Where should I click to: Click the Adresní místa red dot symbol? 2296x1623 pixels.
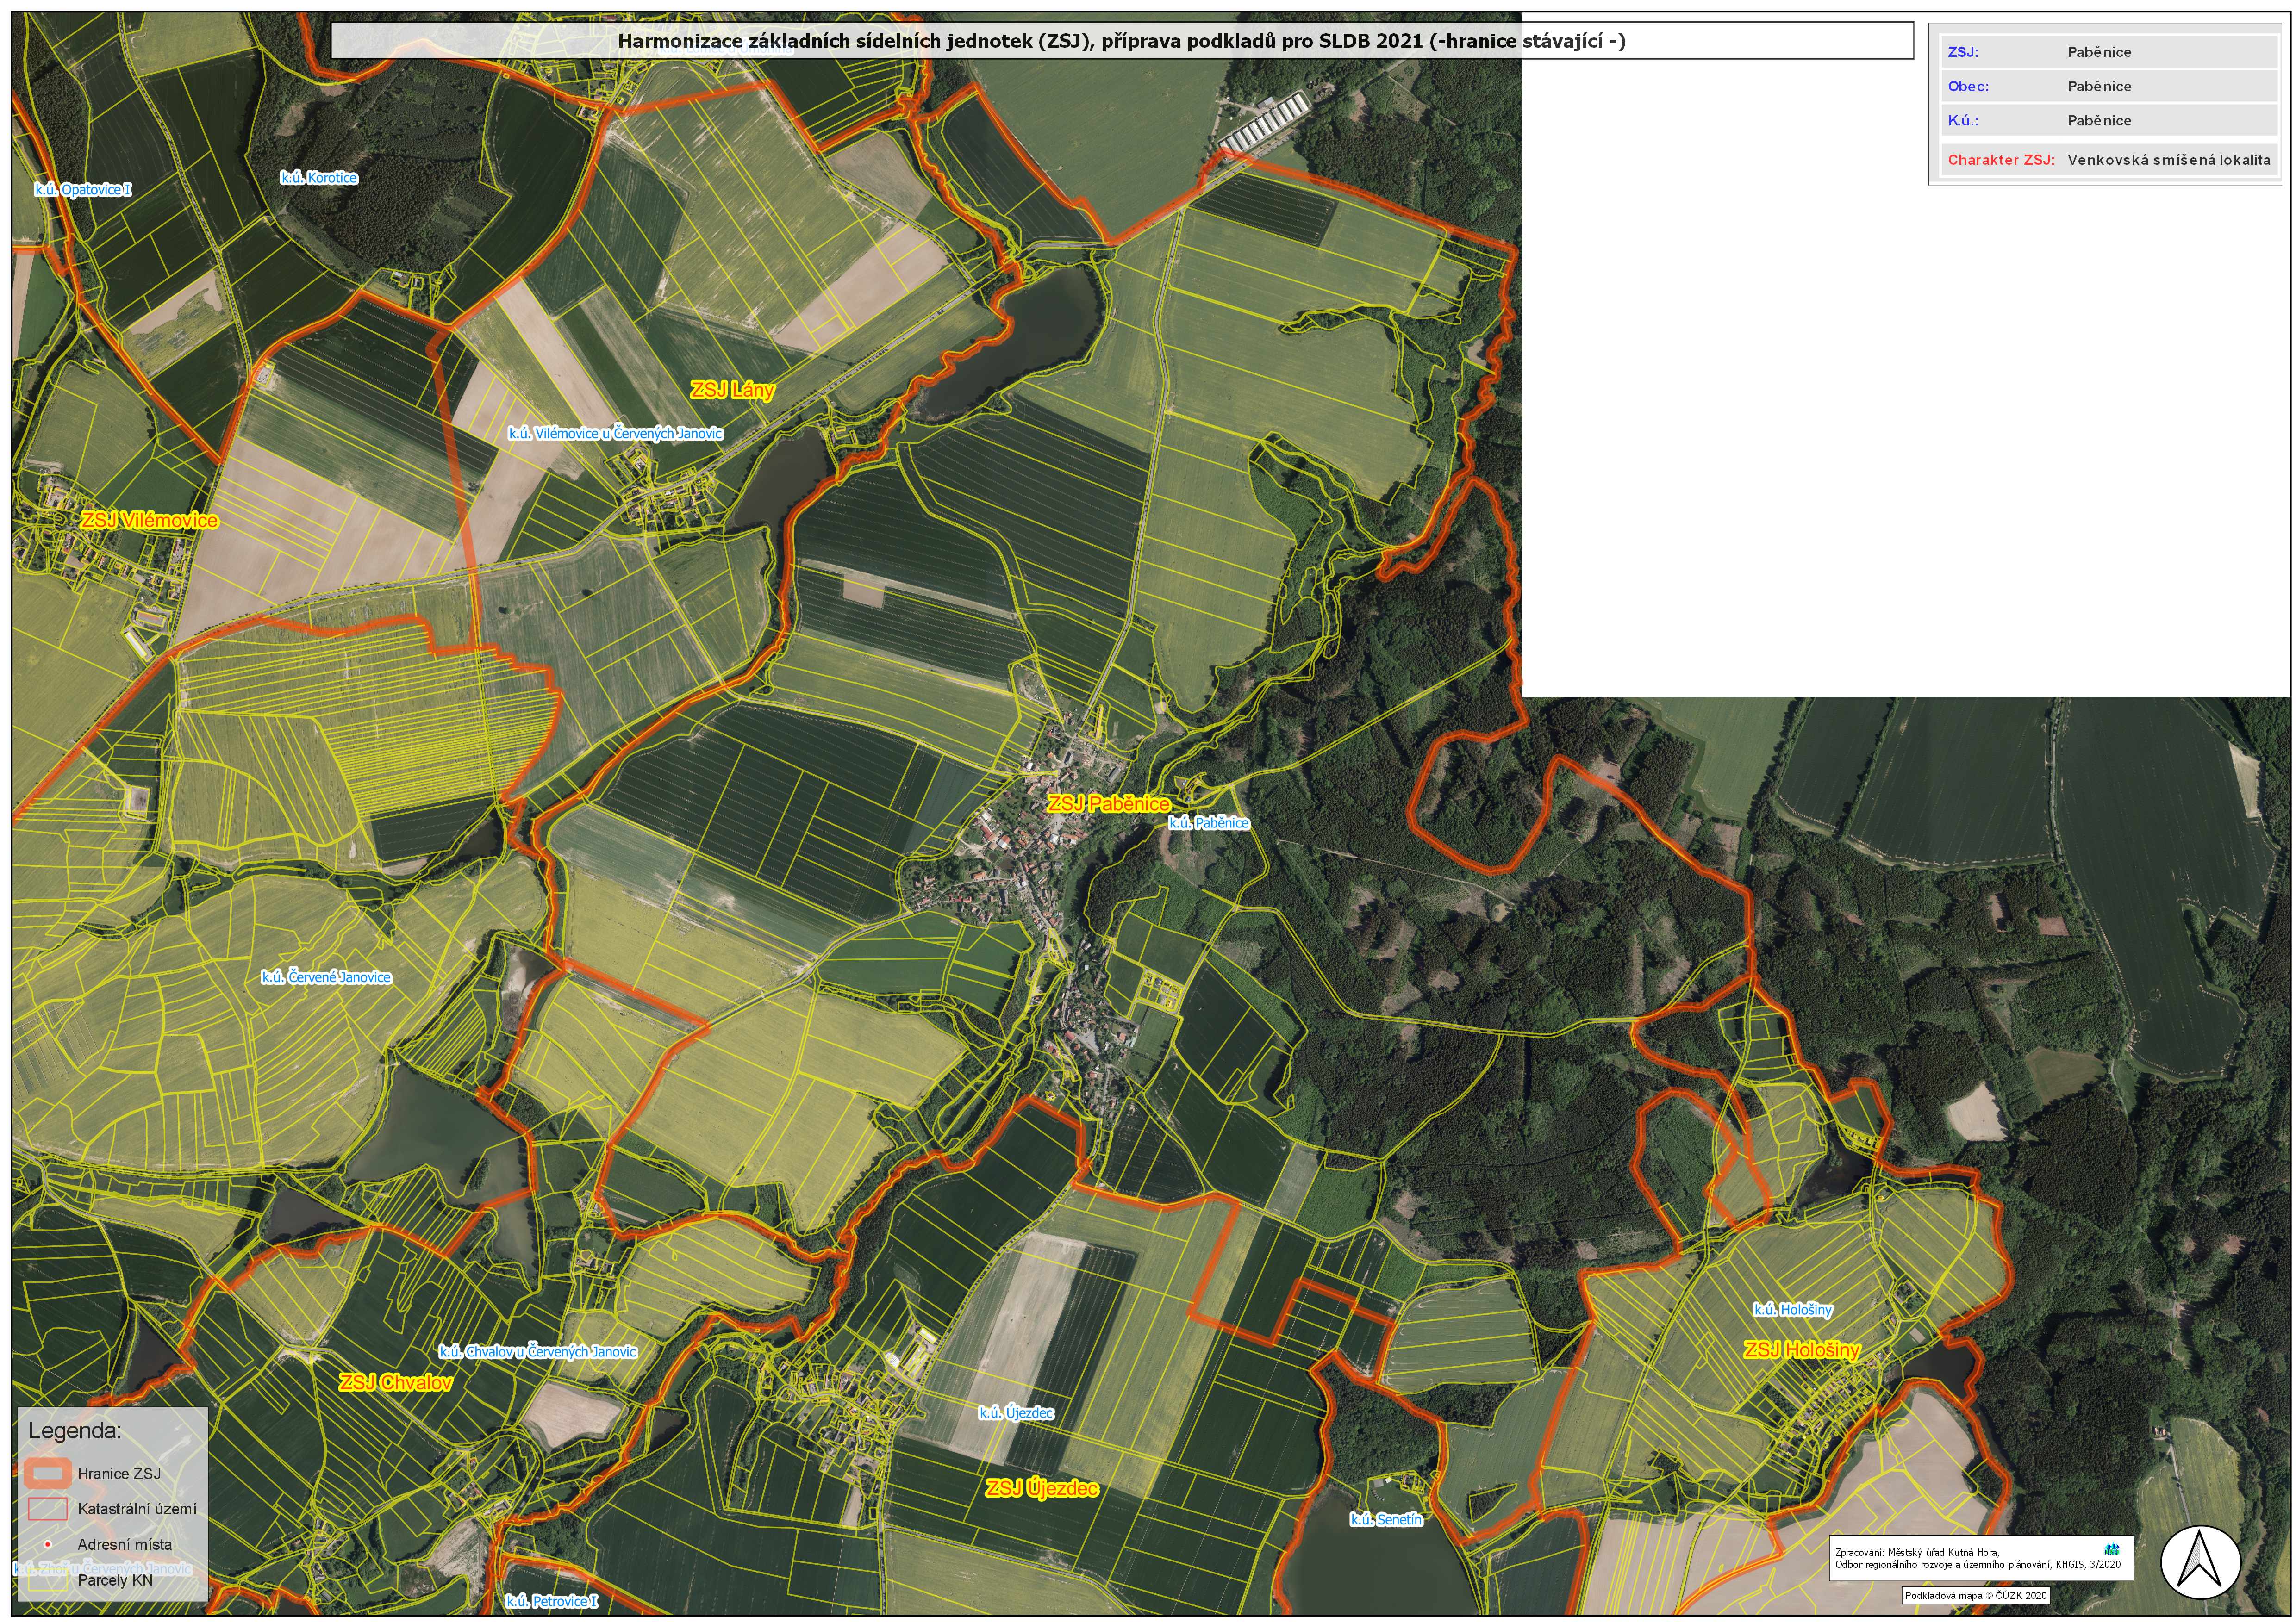click(x=47, y=1544)
